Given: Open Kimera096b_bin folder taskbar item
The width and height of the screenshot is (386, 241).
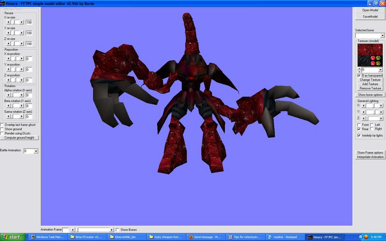Looking at the screenshot, I should [127, 237].
